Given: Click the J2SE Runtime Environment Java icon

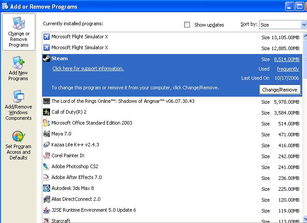Looking at the screenshot, I should [x=47, y=210].
